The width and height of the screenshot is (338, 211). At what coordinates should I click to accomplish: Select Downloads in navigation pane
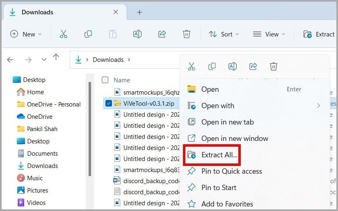tap(37, 166)
